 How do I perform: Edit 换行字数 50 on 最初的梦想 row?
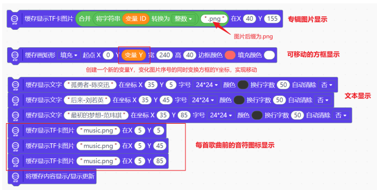click(298, 115)
